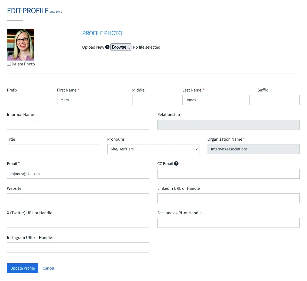Image resolution: width=307 pixels, height=281 pixels.
Task: Select the Title input field
Action: click(53, 149)
